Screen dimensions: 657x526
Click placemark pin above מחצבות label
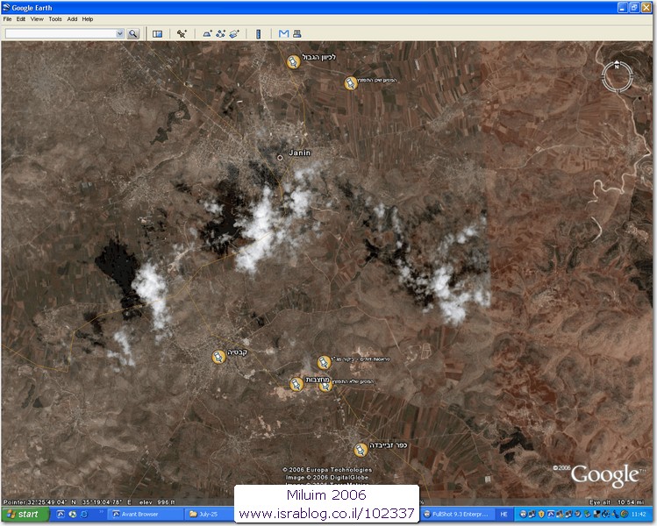[324, 362]
